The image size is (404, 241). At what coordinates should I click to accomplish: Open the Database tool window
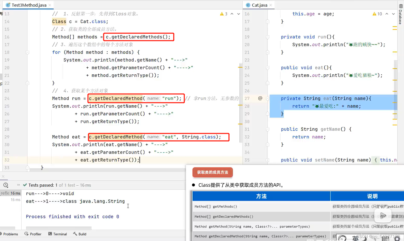[x=401, y=14]
